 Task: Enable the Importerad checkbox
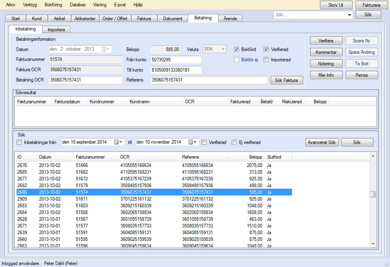(x=266, y=59)
